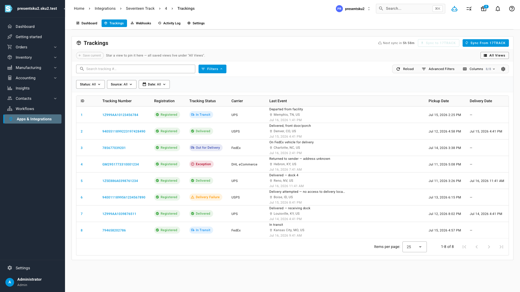This screenshot has height=292, width=520.
Task: Open the help question mark icon
Action: [x=512, y=9]
